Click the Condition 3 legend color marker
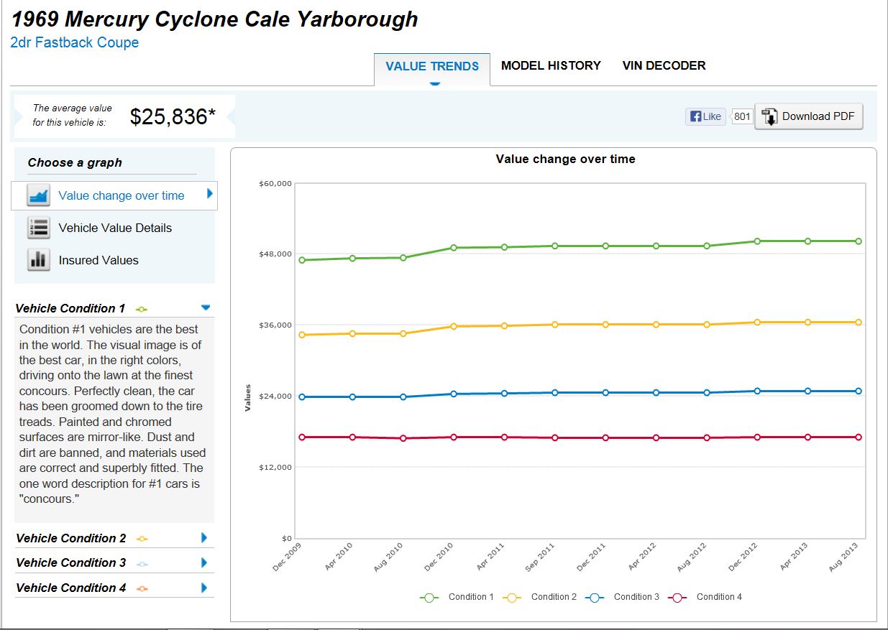Screen dimensions: 888x630 pos(596,597)
